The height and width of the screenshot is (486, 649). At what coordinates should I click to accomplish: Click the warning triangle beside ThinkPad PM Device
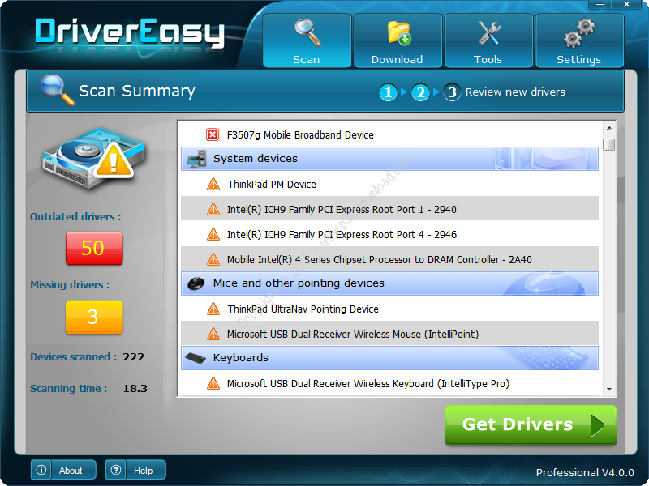click(x=214, y=184)
